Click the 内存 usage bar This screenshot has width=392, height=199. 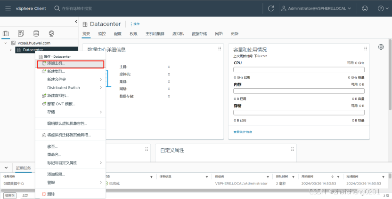pyautogui.click(x=299, y=91)
